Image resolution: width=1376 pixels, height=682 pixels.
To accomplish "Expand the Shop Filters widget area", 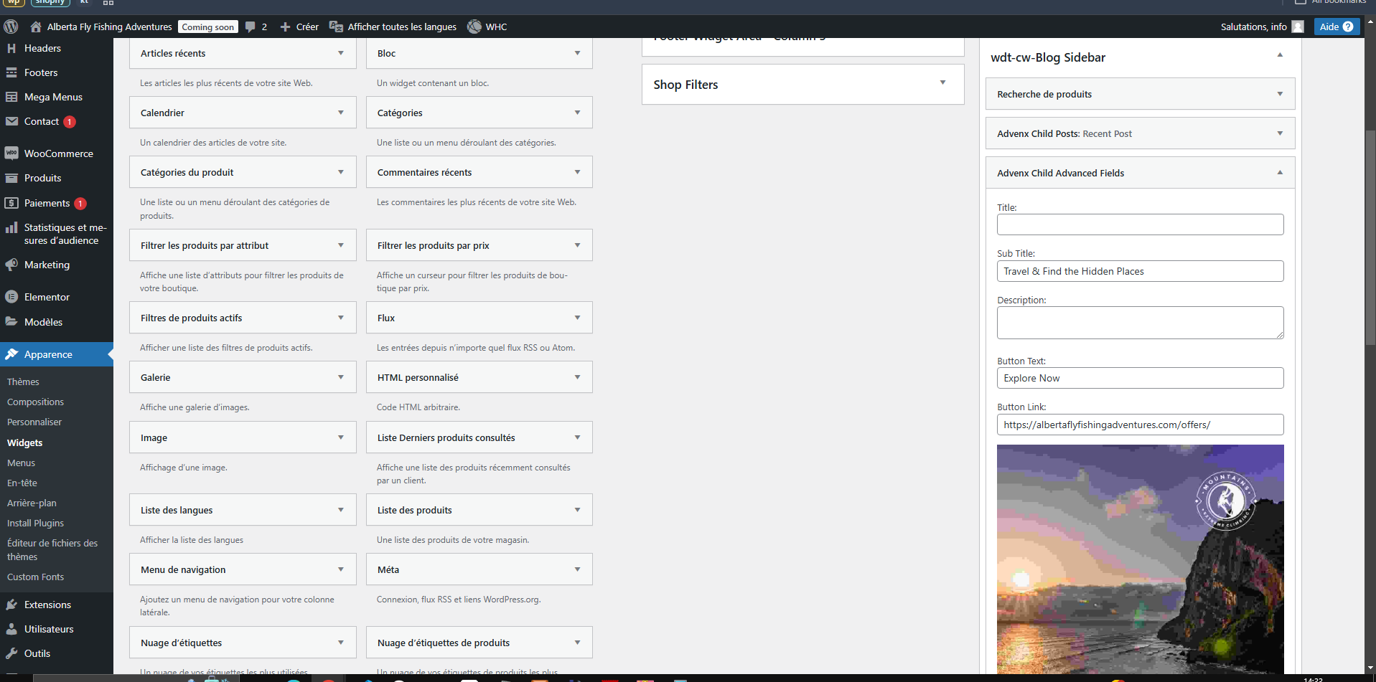I will pos(942,82).
